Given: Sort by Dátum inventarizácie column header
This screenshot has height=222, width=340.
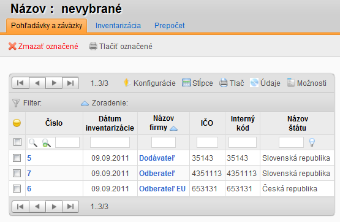Looking at the screenshot, I should 110,123.
